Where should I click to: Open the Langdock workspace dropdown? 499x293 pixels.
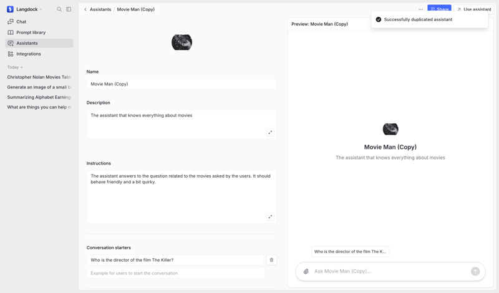(x=29, y=9)
